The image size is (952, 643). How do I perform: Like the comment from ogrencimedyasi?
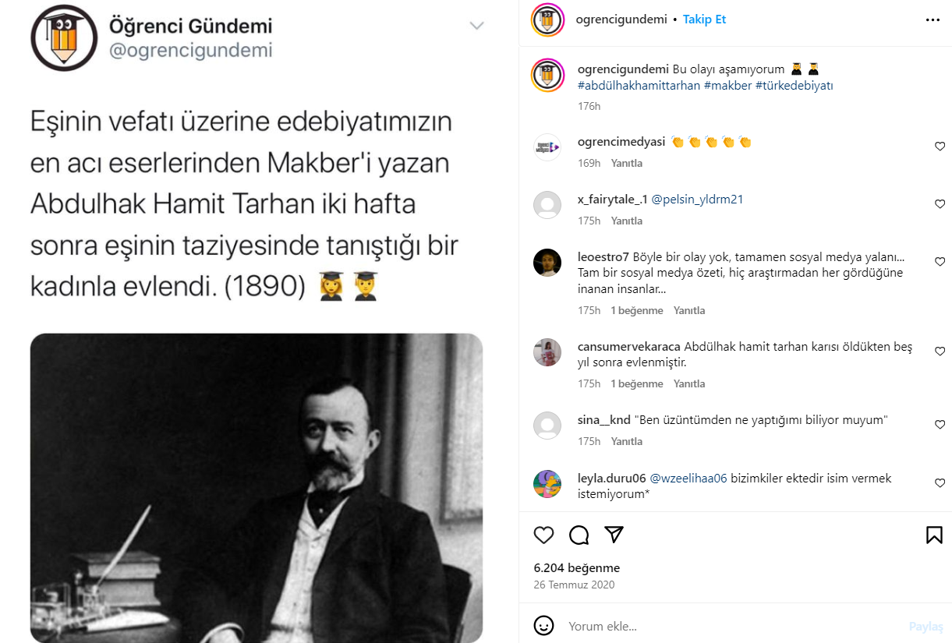click(x=940, y=147)
